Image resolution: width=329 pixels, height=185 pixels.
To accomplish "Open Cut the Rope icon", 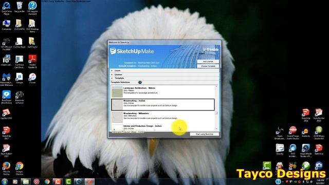I will point(20,43).
